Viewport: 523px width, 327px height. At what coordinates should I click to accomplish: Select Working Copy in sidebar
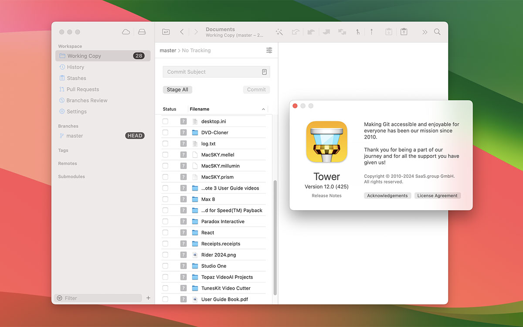point(103,56)
